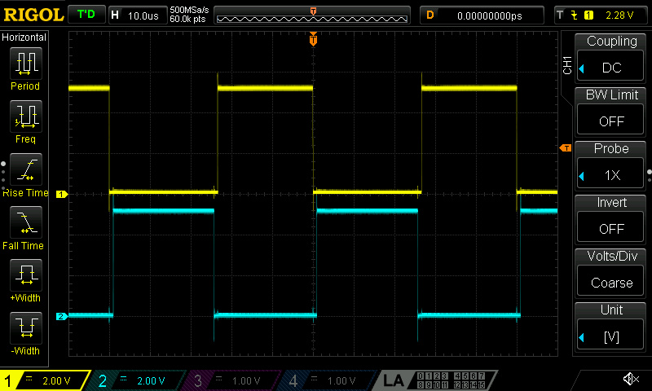Choose the Fall Time measurement icon
The image size is (652, 391).
pyautogui.click(x=26, y=222)
